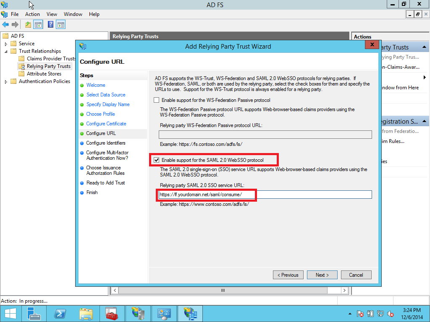The image size is (430, 322).
Task: Enable support for the WS-Federation Passive protocol
Action: click(x=157, y=100)
